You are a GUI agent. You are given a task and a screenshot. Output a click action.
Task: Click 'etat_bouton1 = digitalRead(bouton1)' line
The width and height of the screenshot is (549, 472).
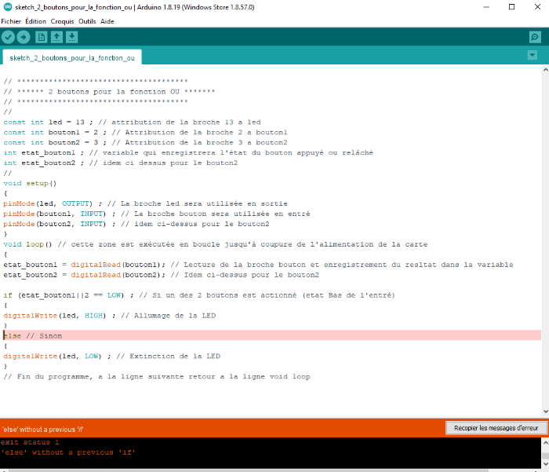[x=258, y=265]
